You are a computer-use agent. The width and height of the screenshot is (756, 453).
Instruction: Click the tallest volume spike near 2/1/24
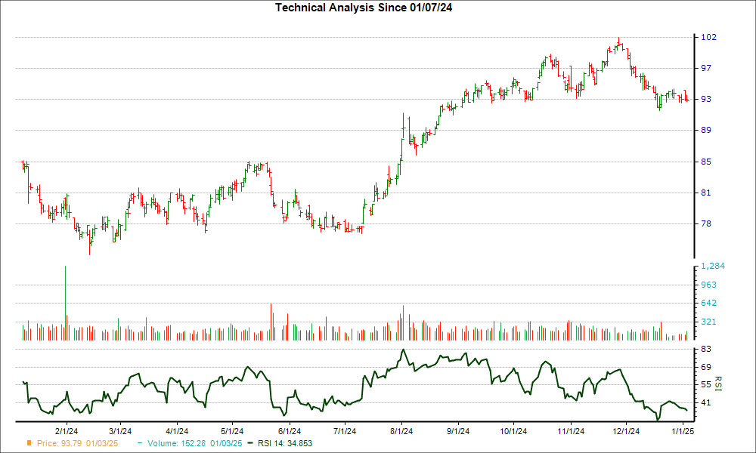[x=65, y=303]
